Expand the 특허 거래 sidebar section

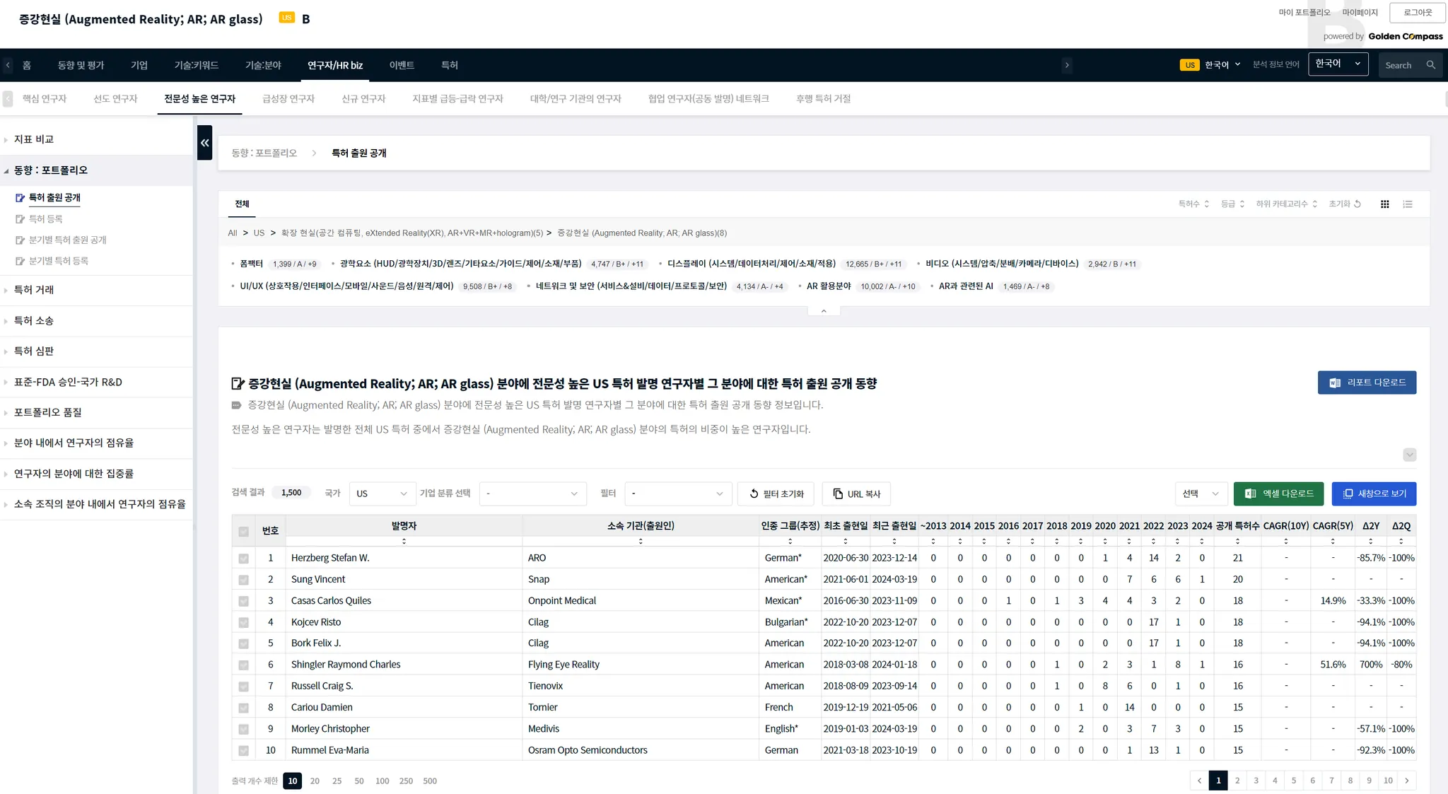(34, 290)
